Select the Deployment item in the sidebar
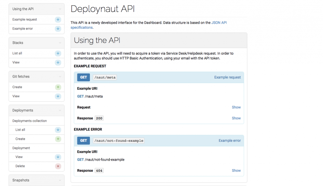 21,148
